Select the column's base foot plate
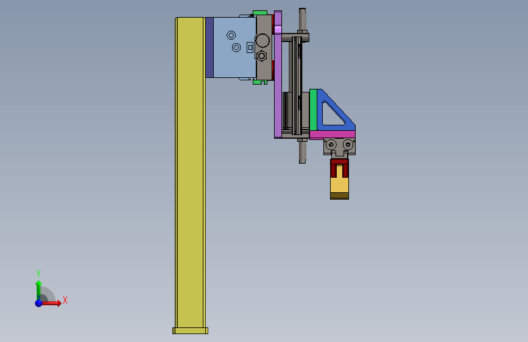The height and width of the screenshot is (342, 528). click(x=190, y=331)
